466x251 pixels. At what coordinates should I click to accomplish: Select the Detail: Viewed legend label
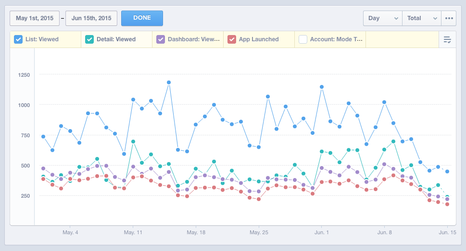click(116, 39)
